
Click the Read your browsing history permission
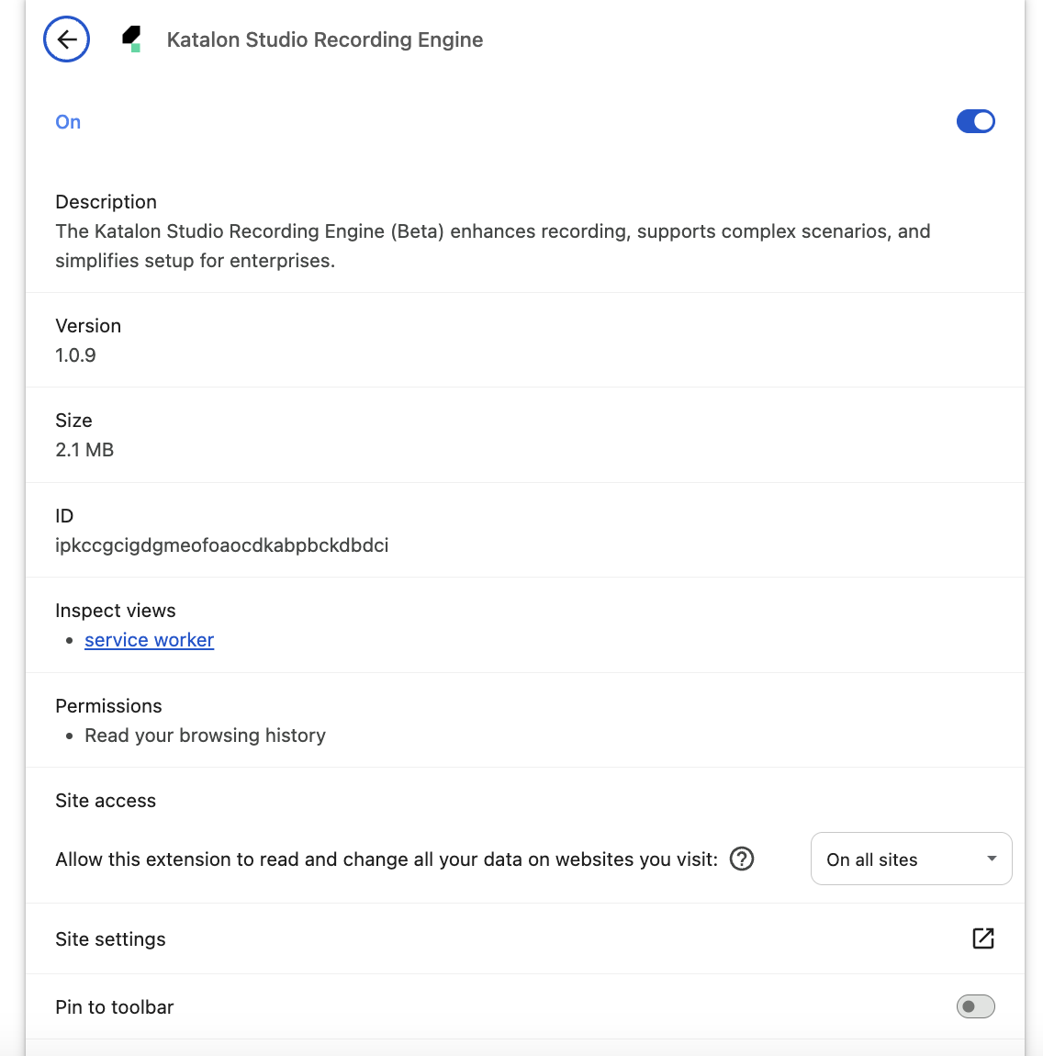205,735
